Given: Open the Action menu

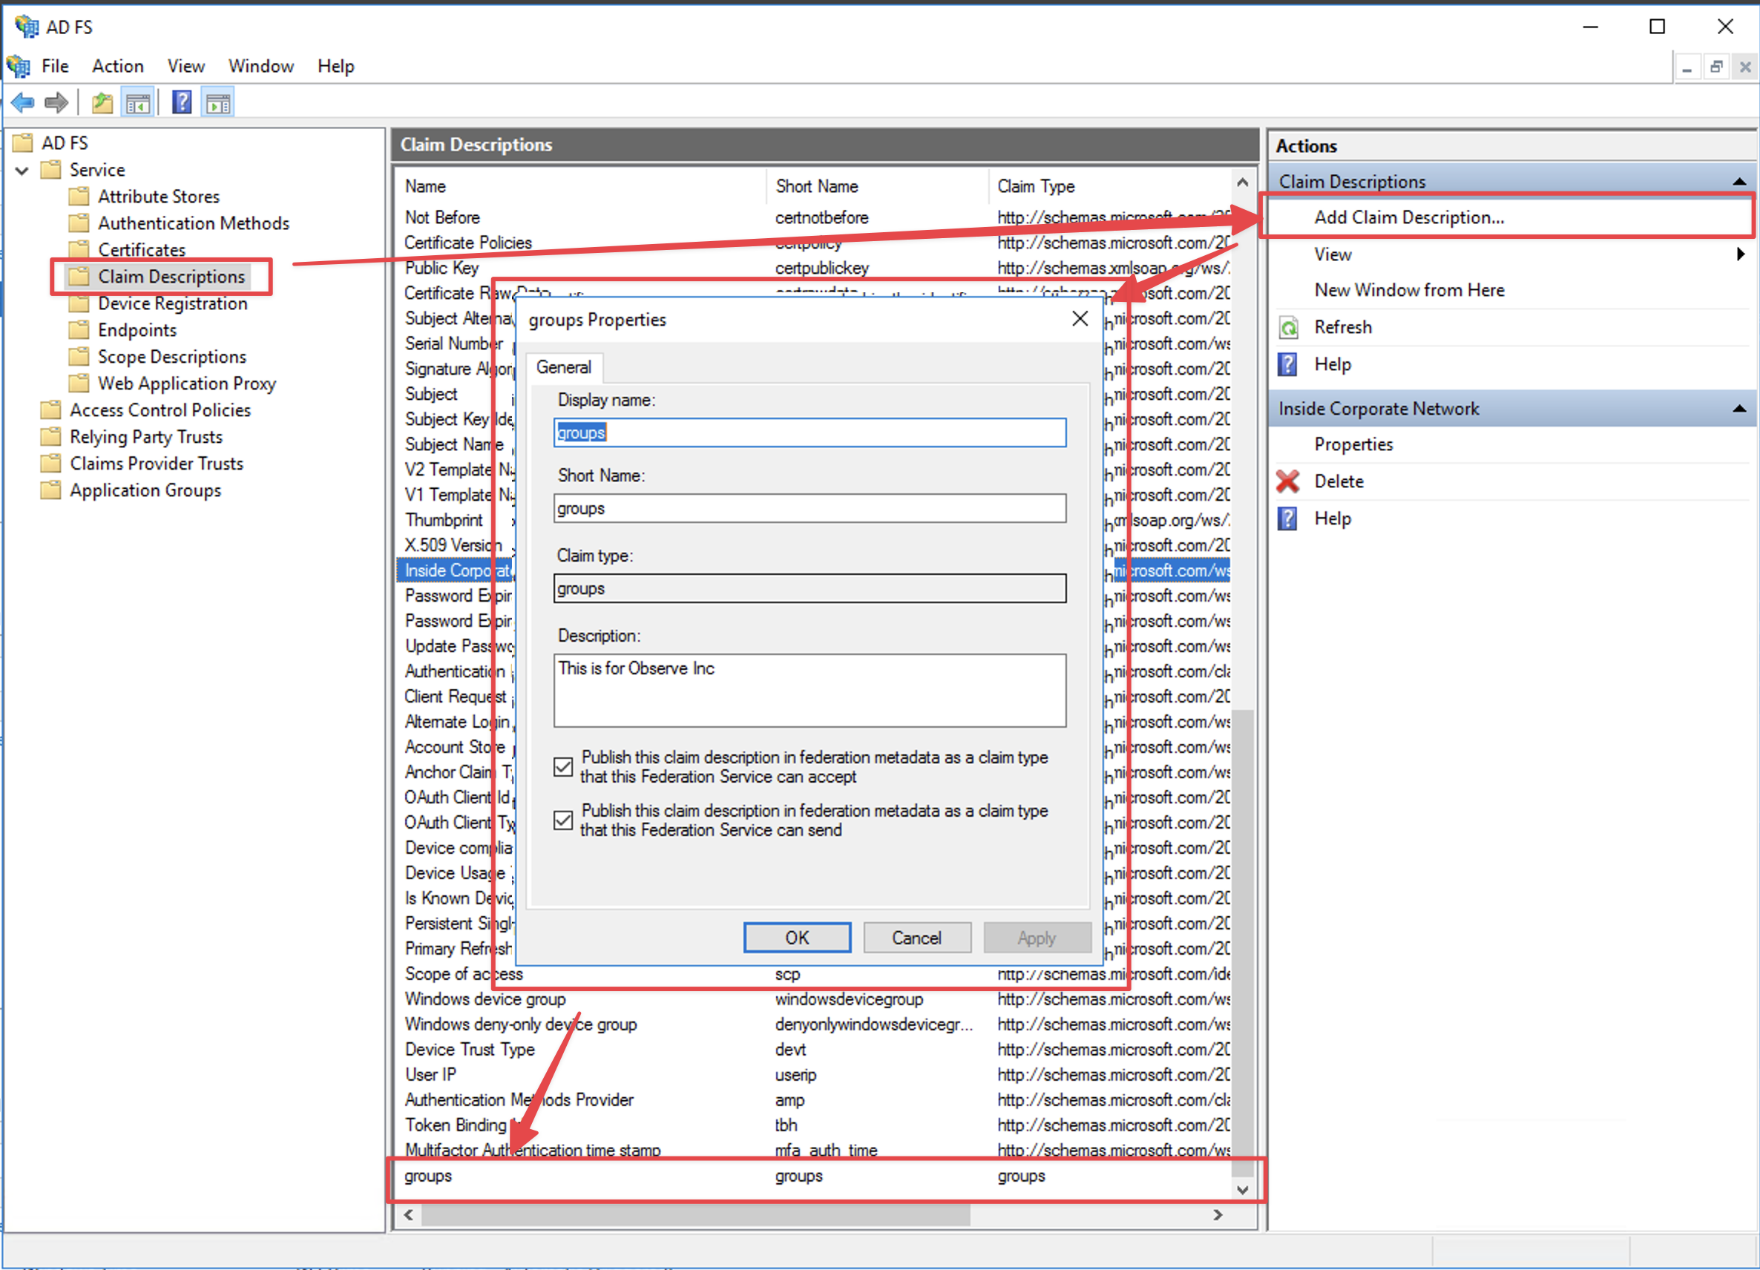Looking at the screenshot, I should pos(117,66).
